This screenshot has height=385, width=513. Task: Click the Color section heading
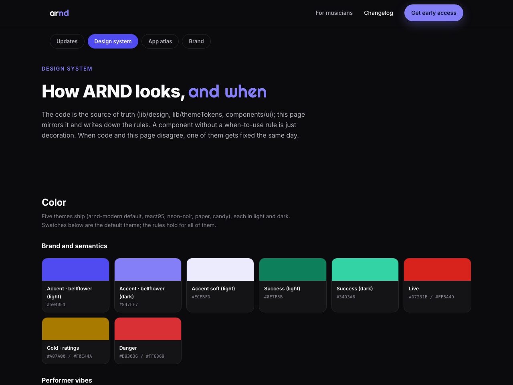coord(54,203)
